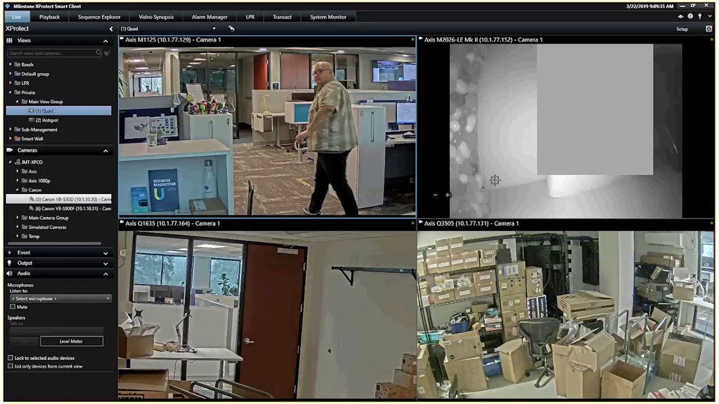Expand the Event pane chevron
Image resolution: width=719 pixels, height=404 pixels.
coord(106,252)
